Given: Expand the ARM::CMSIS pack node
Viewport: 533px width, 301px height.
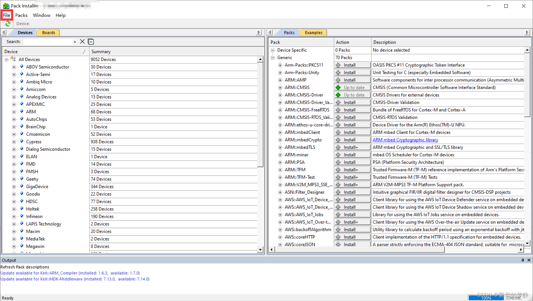Looking at the screenshot, I should tap(280, 88).
